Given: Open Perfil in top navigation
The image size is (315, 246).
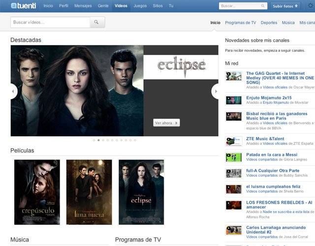Looking at the screenshot, I should click(63, 6).
